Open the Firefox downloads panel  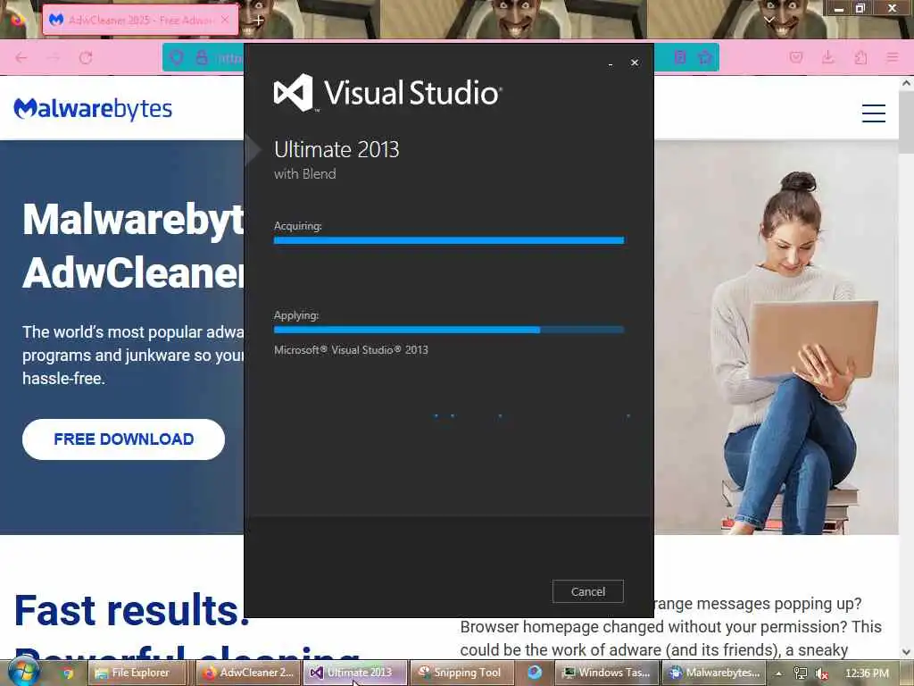coord(827,57)
